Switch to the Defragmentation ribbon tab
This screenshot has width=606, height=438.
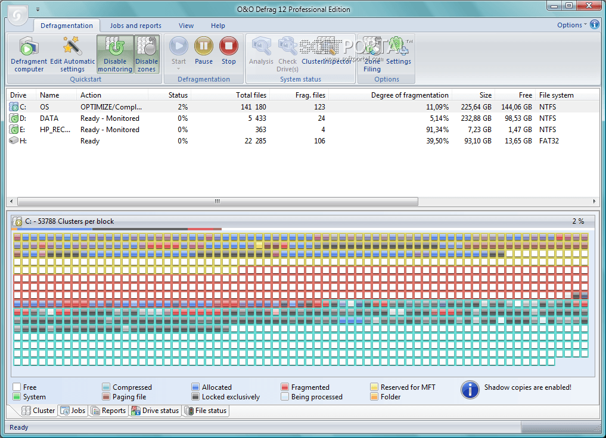coord(67,26)
